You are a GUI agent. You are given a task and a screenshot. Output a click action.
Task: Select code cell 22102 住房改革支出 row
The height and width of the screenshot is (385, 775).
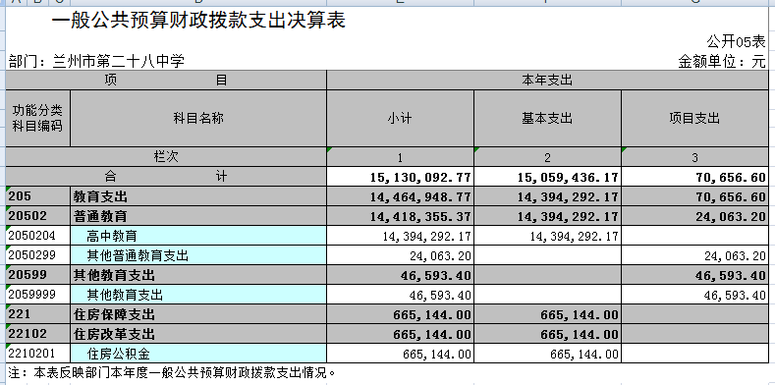38,334
